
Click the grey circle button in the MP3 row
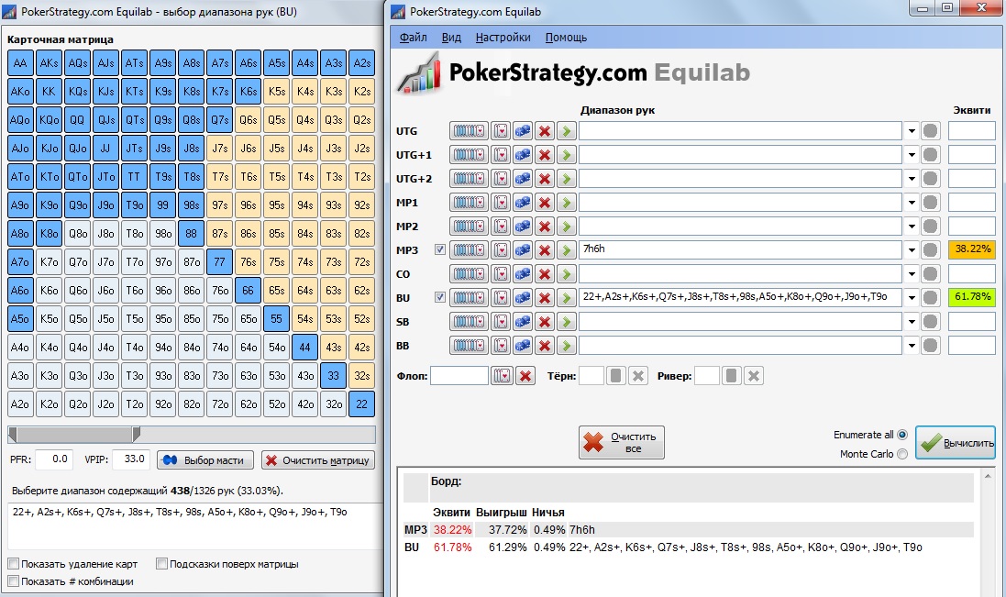[x=930, y=250]
